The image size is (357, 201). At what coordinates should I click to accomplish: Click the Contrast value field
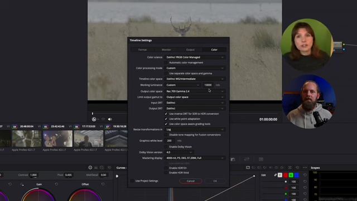(x=33, y=175)
